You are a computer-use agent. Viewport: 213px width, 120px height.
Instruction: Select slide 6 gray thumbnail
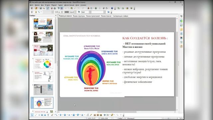[43, 90]
